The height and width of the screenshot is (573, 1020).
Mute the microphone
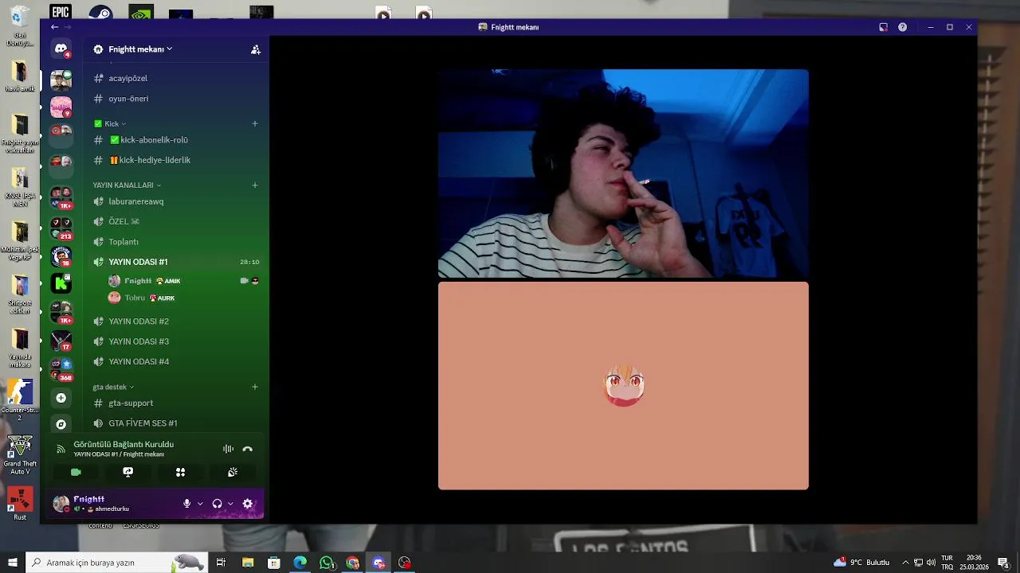(x=187, y=504)
